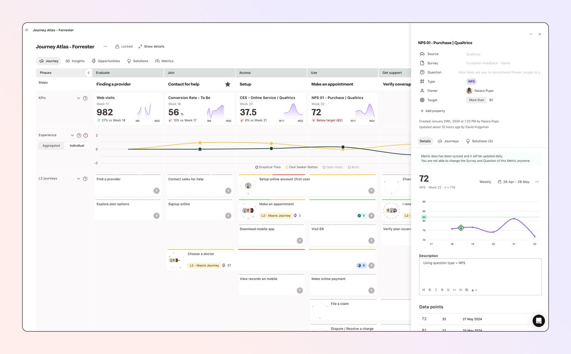Image resolution: width=571 pixels, height=354 pixels.
Task: Switch Experience view to Aggregated
Action: pyautogui.click(x=51, y=145)
